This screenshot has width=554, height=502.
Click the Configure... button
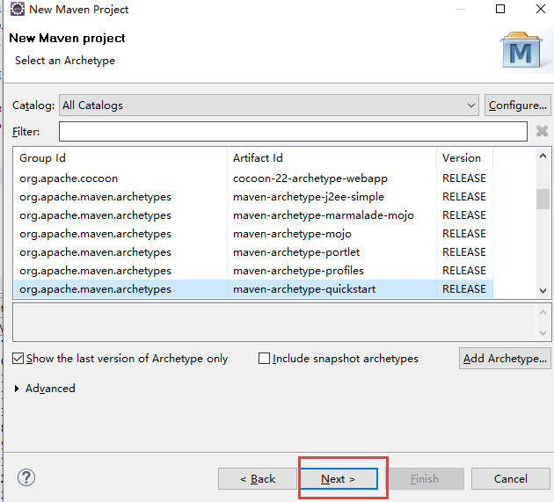518,105
